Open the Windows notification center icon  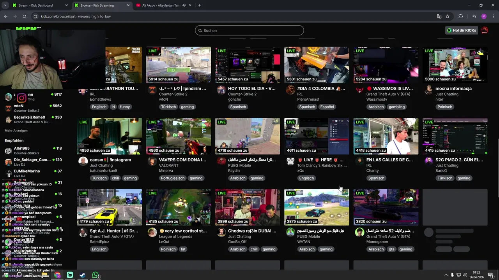click(491, 275)
